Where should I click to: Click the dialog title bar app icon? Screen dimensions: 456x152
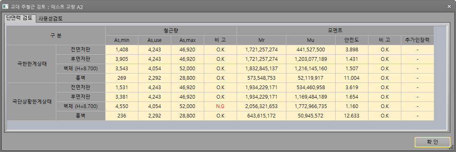click(x=5, y=7)
